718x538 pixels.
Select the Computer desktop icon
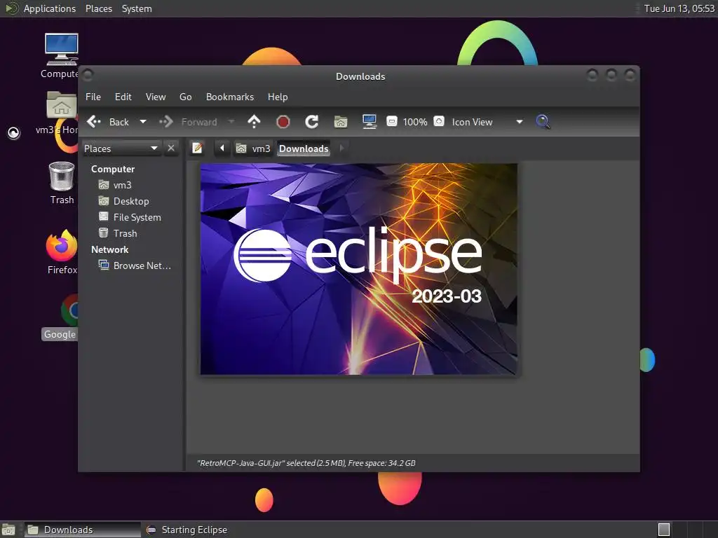coord(61,55)
